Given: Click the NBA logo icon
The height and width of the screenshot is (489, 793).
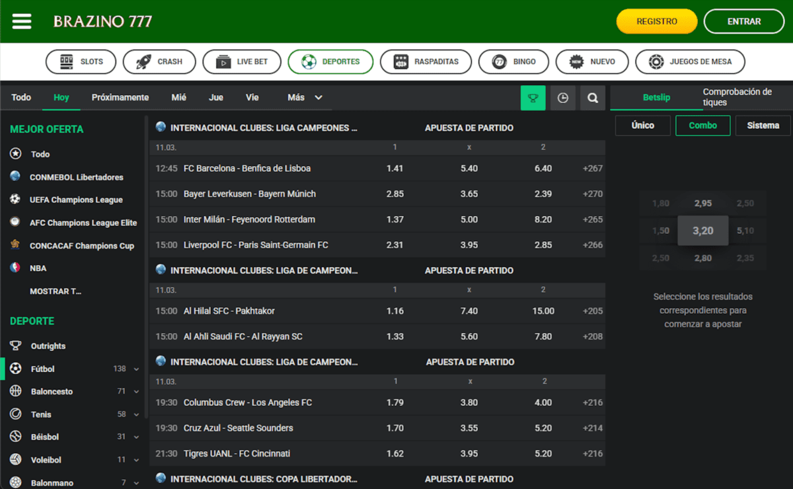Looking at the screenshot, I should (15, 268).
